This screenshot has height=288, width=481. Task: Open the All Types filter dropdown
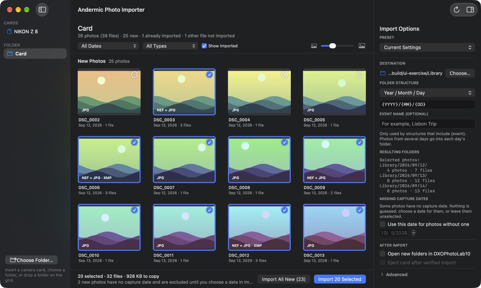coord(170,46)
